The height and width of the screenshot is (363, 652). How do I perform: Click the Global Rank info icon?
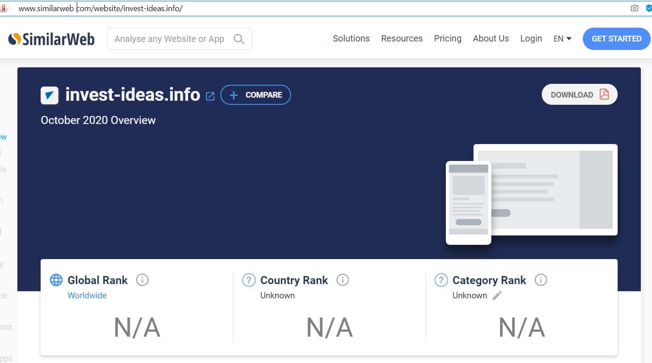click(142, 280)
